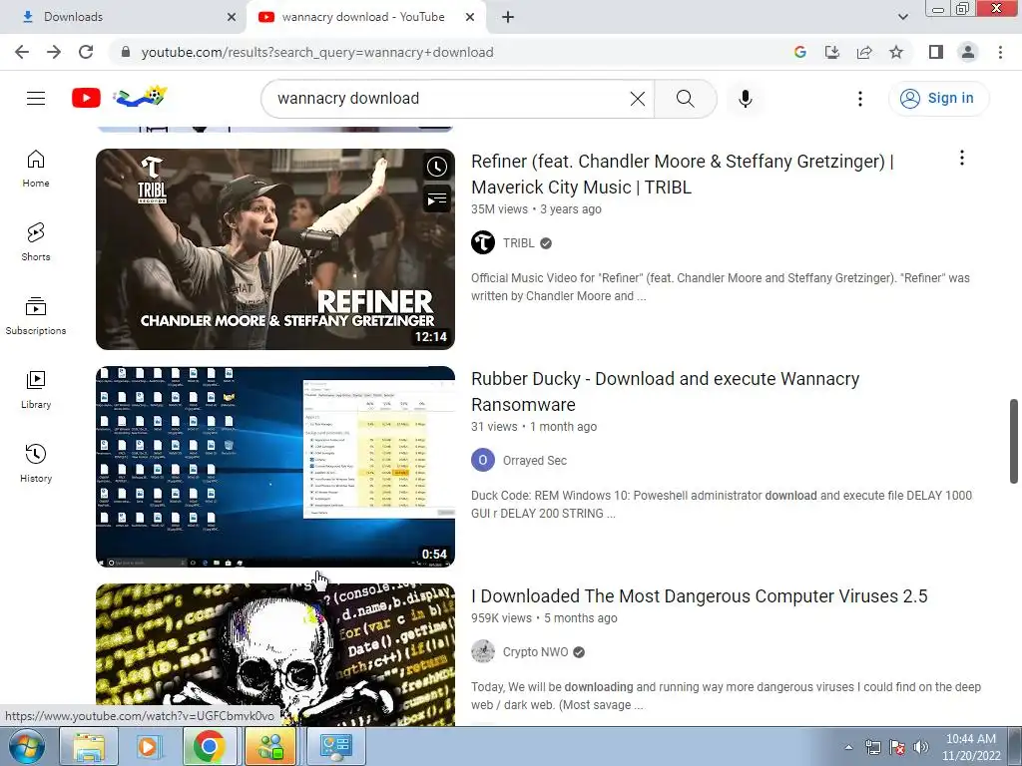Click the address bar URL
The height and width of the screenshot is (766, 1022).
[316, 52]
